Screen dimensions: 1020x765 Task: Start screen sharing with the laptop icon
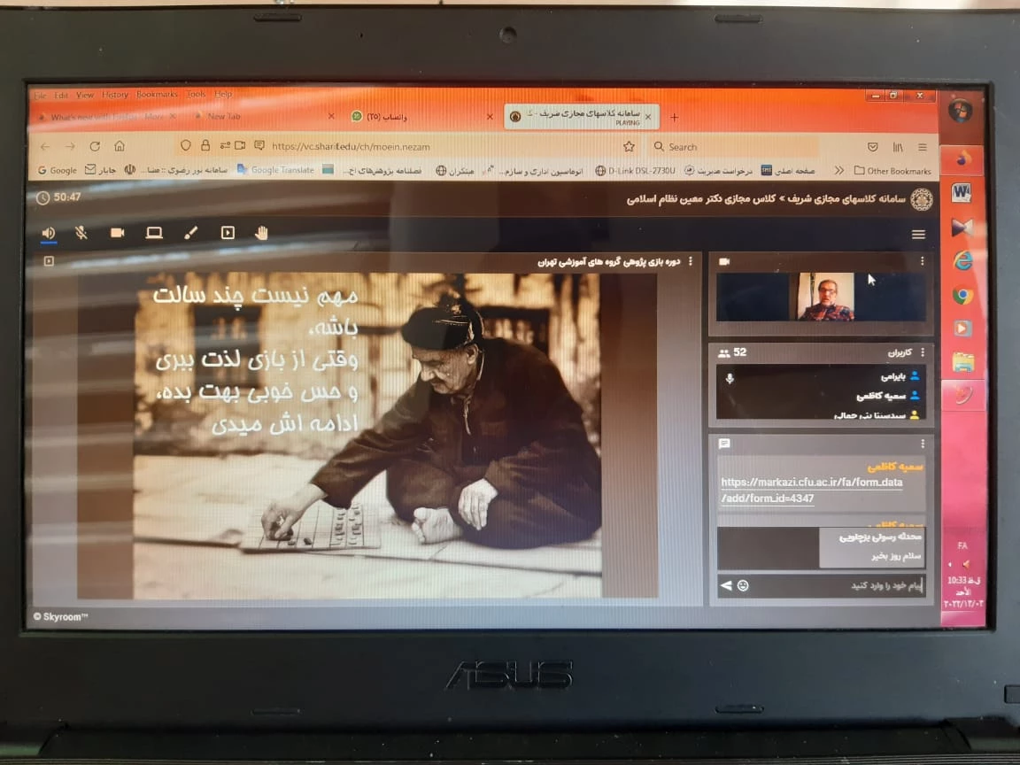[154, 233]
